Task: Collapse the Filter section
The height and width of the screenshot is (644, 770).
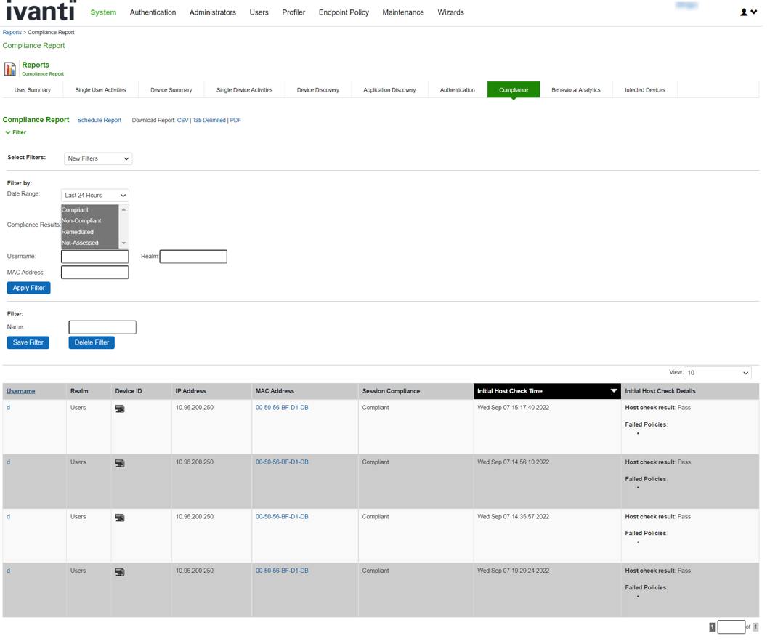Action: 16,132
